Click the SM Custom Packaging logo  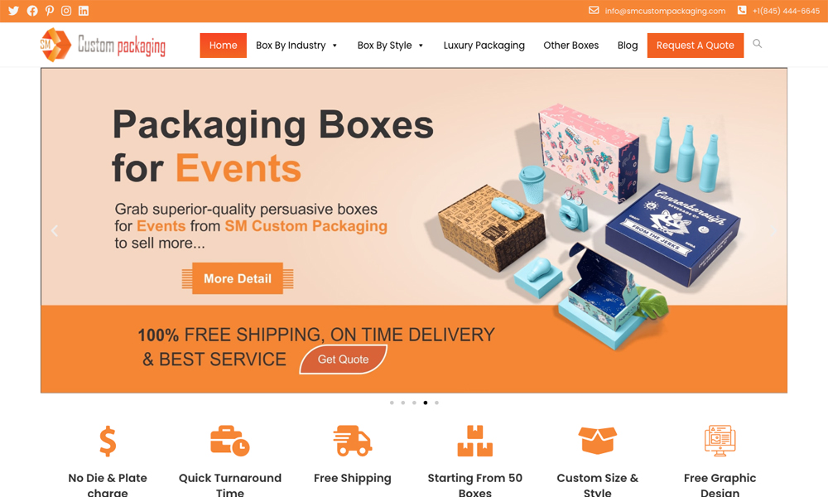(103, 46)
